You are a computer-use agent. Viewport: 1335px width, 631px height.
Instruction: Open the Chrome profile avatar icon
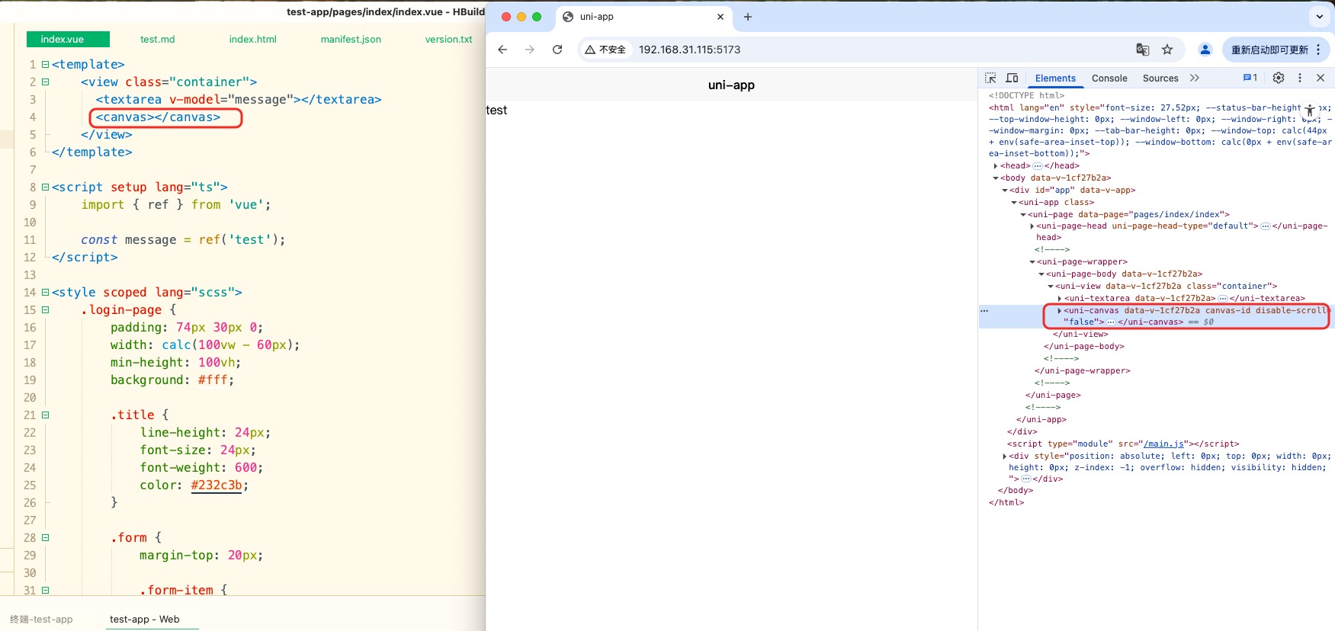click(1205, 50)
